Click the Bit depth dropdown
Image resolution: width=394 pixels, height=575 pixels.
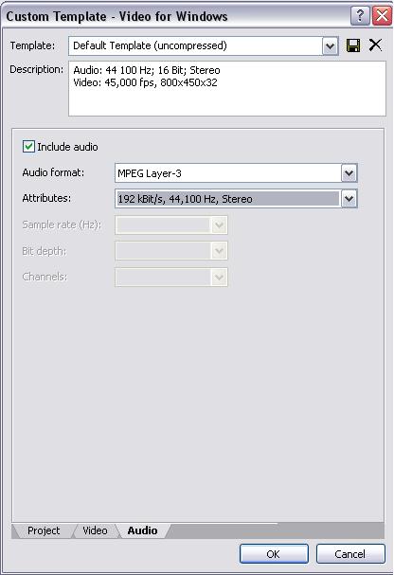coord(170,251)
